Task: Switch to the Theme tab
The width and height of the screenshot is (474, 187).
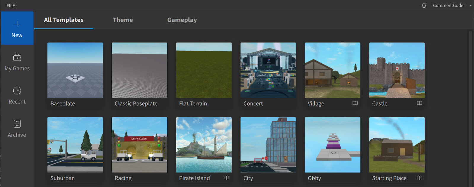Action: (x=123, y=20)
